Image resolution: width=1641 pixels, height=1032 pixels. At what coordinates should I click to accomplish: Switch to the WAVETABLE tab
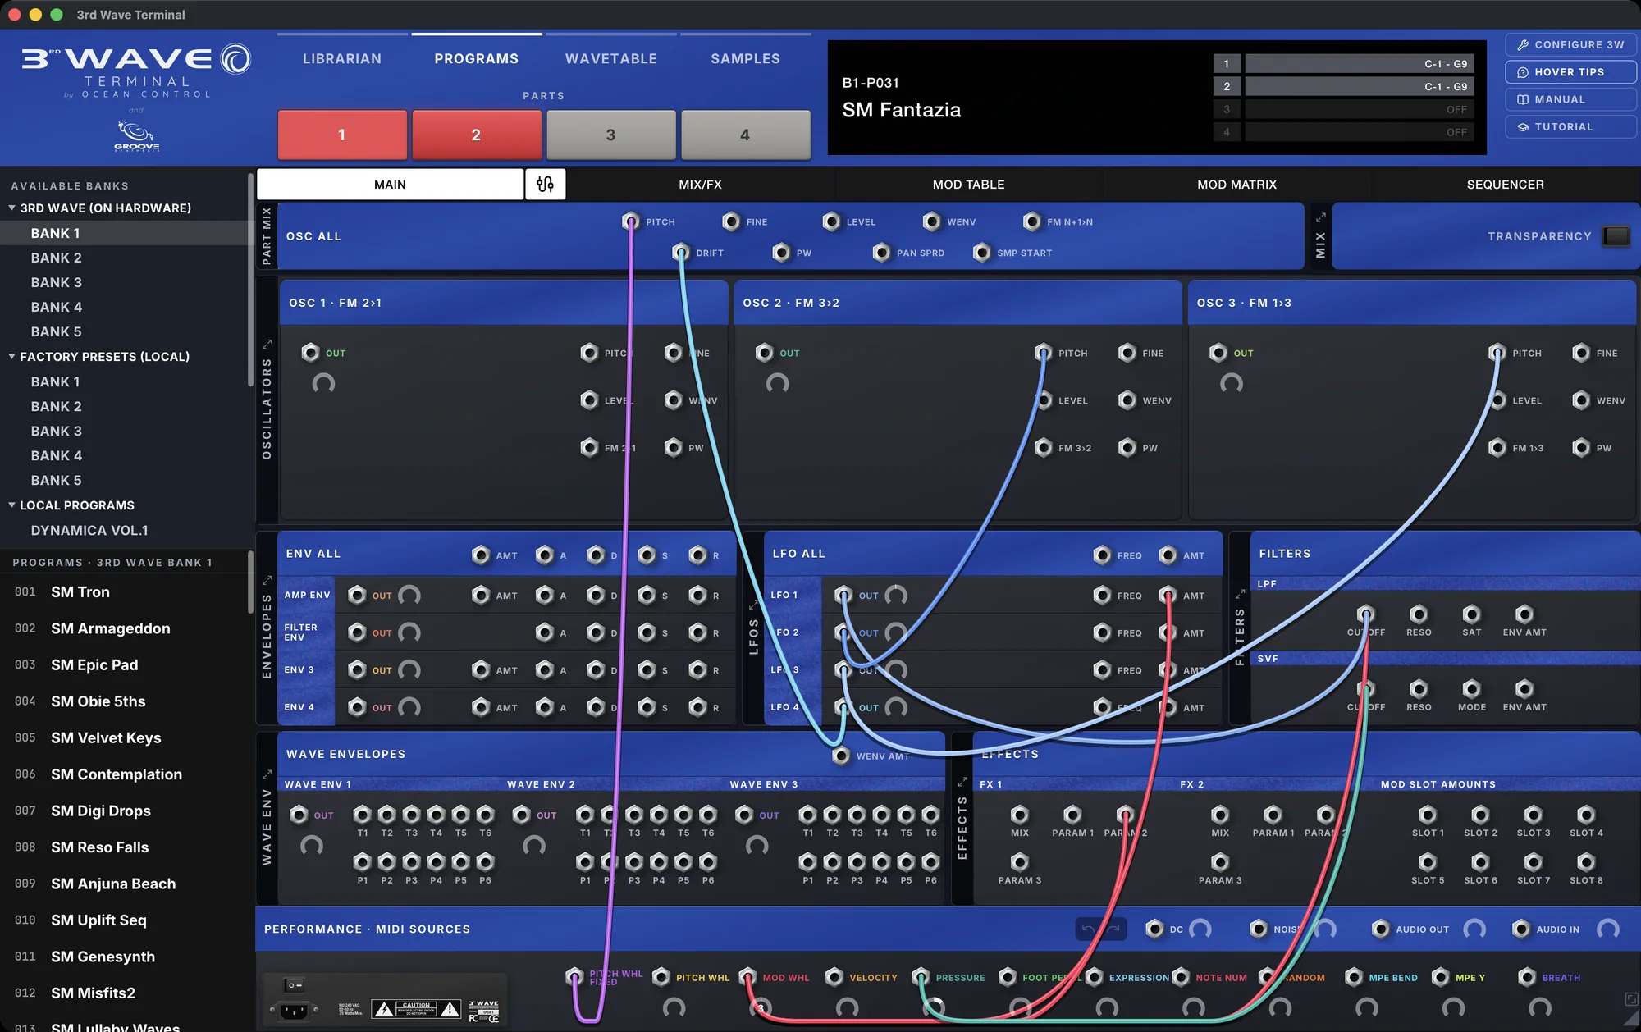click(x=611, y=58)
